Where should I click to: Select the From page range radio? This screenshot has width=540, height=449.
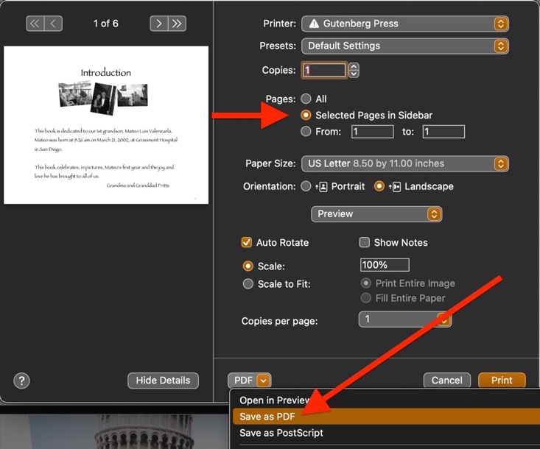point(306,132)
